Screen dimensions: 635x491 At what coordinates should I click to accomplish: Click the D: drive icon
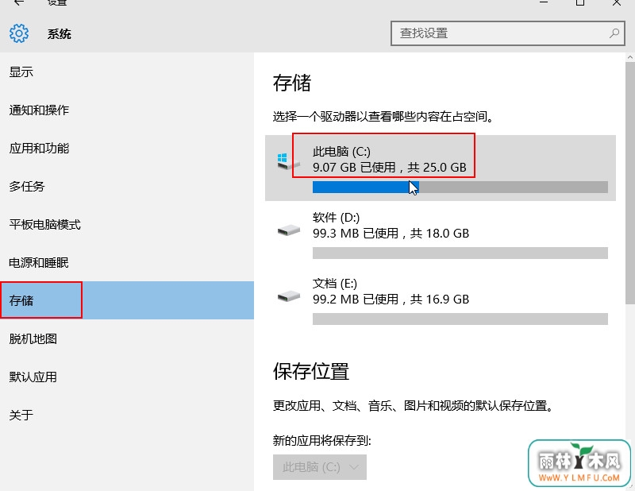288,230
